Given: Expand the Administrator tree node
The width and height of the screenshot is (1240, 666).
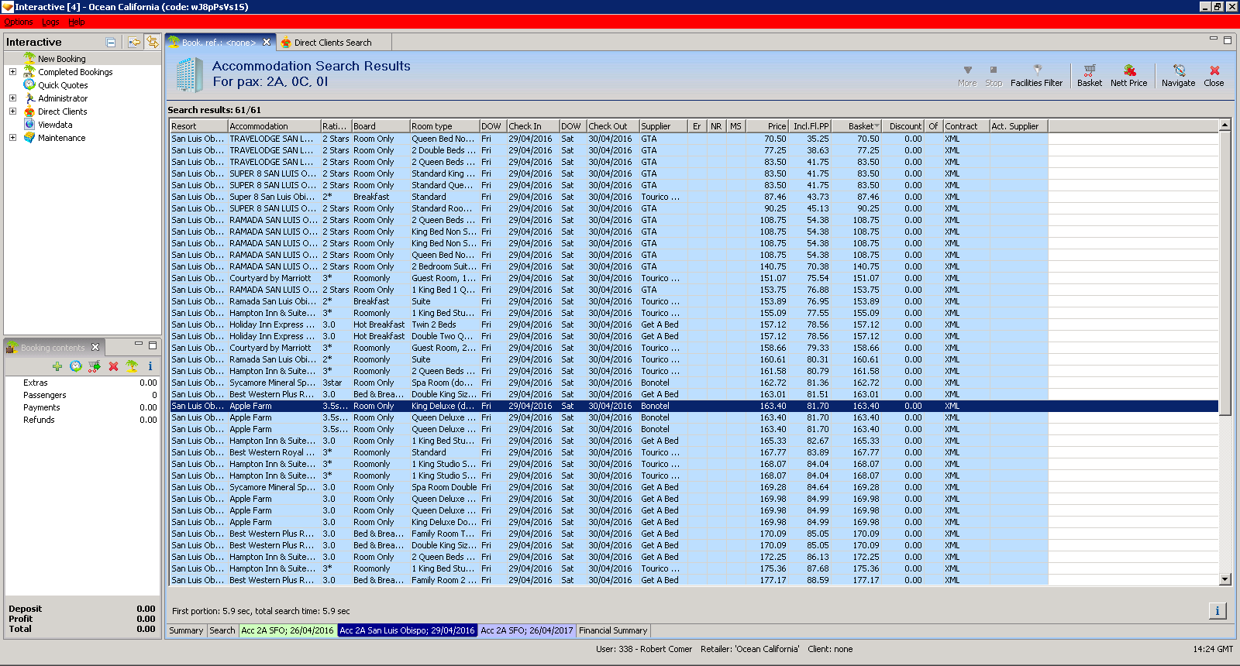Looking at the screenshot, I should 12,98.
